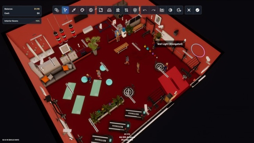This screenshot has width=254, height=143.
Task: Click the 46 5th Avenue address text
Action: tap(127, 137)
